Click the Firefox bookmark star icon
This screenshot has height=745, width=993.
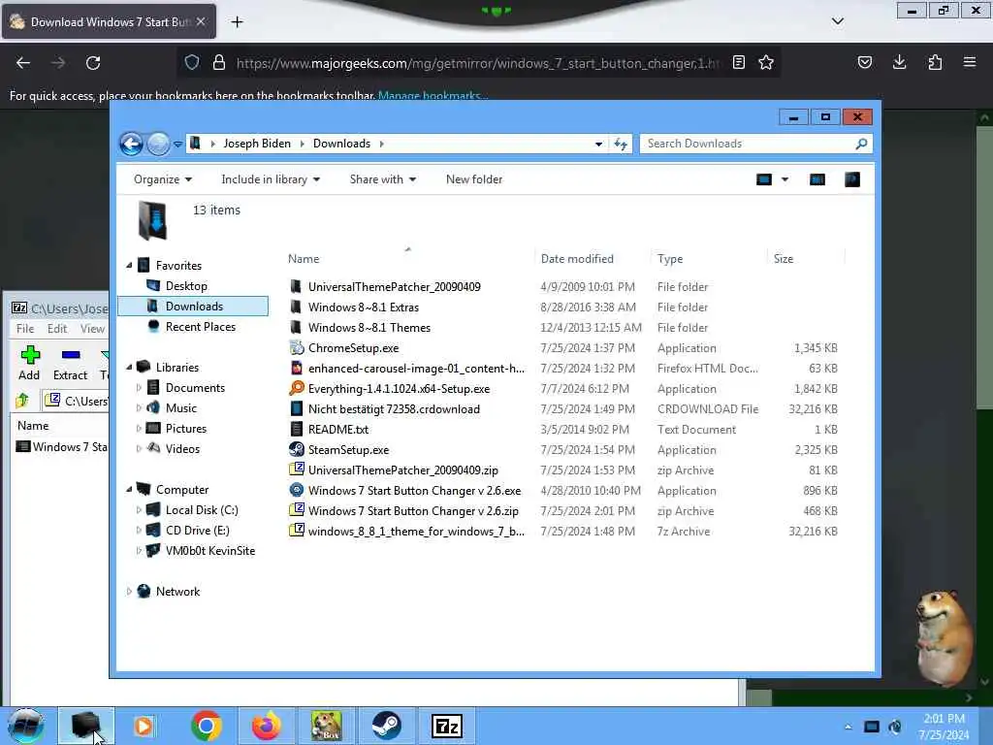tap(766, 62)
